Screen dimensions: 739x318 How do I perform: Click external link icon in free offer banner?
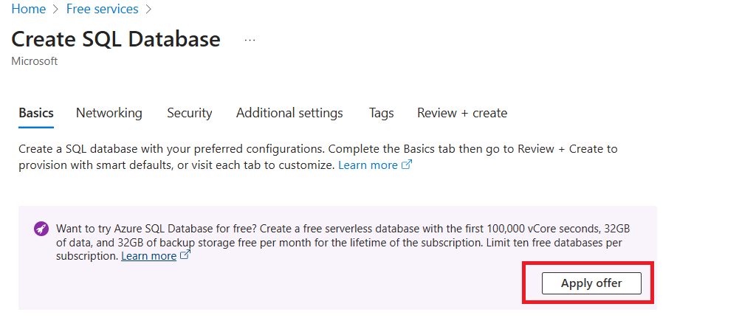185,256
